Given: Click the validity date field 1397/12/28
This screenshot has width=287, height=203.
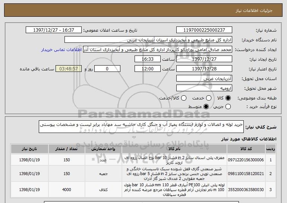Looking at the screenshot, I should [x=204, y=69].
